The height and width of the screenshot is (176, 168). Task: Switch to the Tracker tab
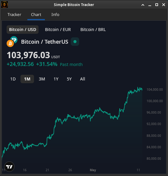14,14
